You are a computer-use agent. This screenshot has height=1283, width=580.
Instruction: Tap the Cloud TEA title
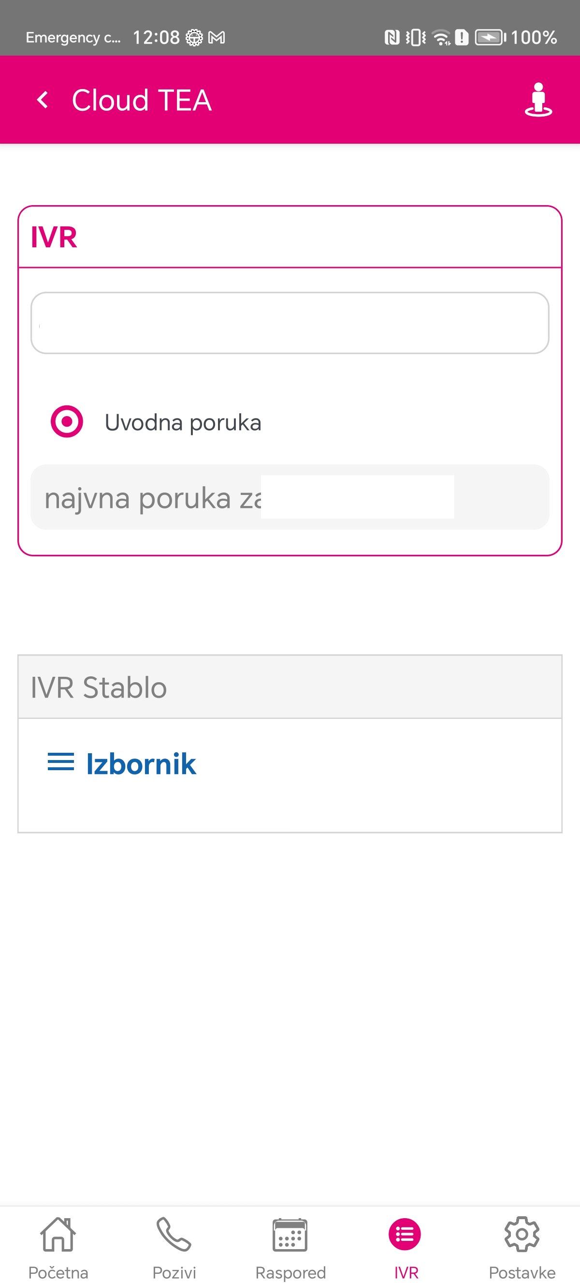coord(142,100)
